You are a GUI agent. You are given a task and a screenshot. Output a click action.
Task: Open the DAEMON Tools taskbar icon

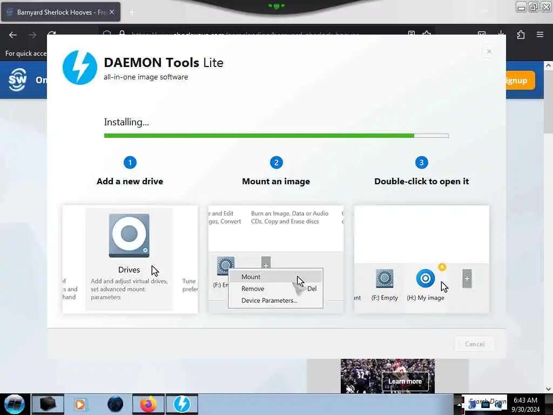(x=182, y=404)
